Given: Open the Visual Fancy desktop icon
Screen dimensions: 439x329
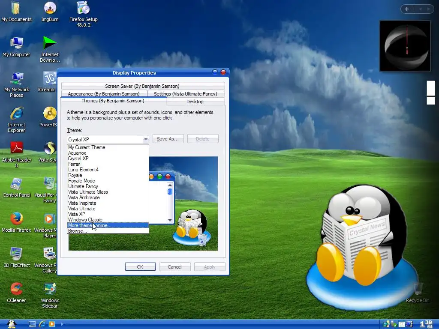Looking at the screenshot, I should [46, 190].
